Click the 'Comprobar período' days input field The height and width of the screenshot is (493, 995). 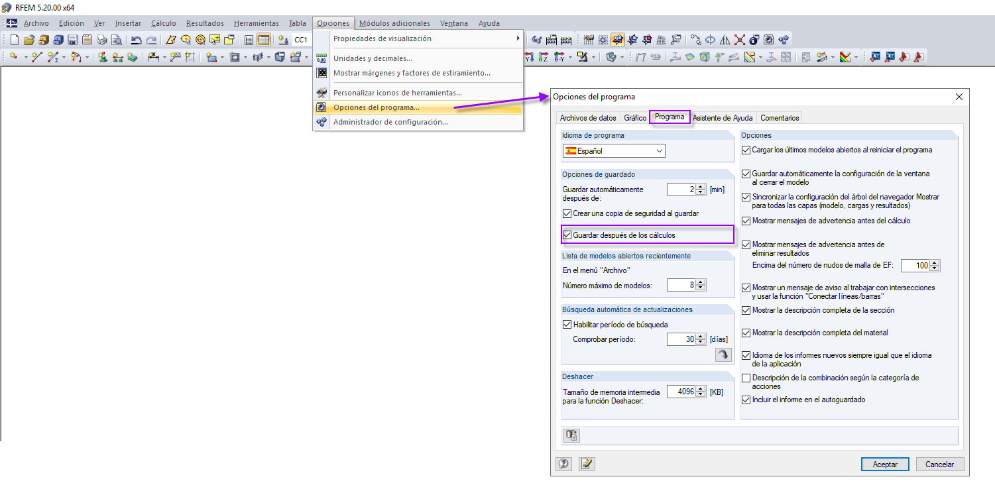[681, 339]
